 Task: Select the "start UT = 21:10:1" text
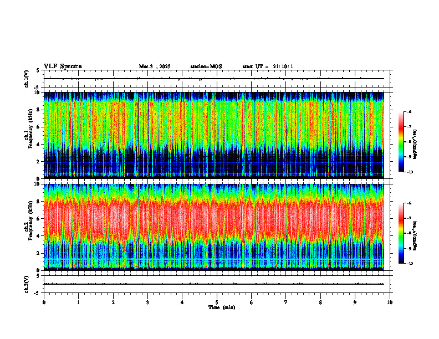click(x=268, y=66)
